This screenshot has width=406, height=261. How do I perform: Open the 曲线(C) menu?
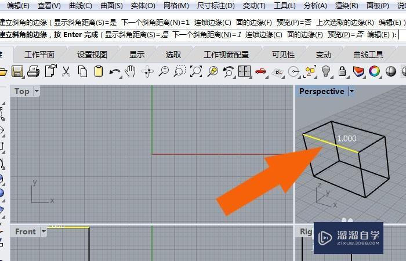coord(81,5)
